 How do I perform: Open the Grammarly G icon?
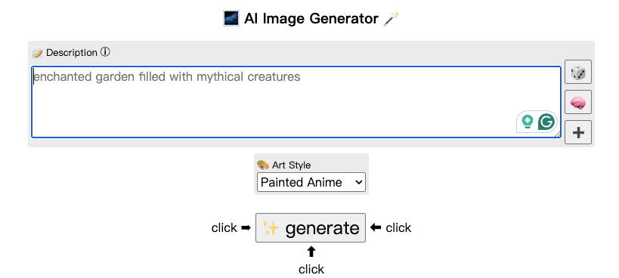546,122
